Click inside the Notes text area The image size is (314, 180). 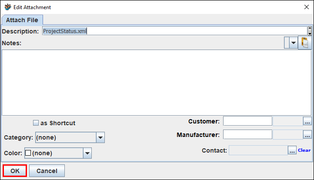(x=157, y=83)
